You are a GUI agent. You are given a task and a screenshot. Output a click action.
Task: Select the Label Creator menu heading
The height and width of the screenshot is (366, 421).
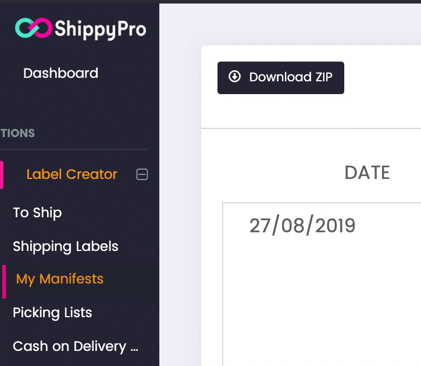click(x=72, y=174)
